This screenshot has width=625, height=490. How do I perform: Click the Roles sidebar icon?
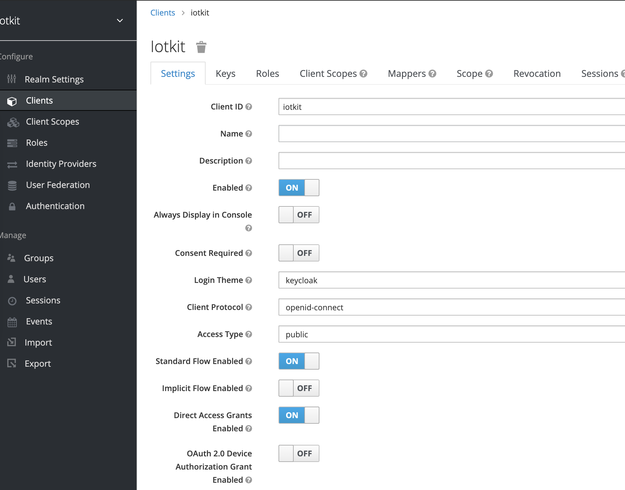click(x=12, y=143)
